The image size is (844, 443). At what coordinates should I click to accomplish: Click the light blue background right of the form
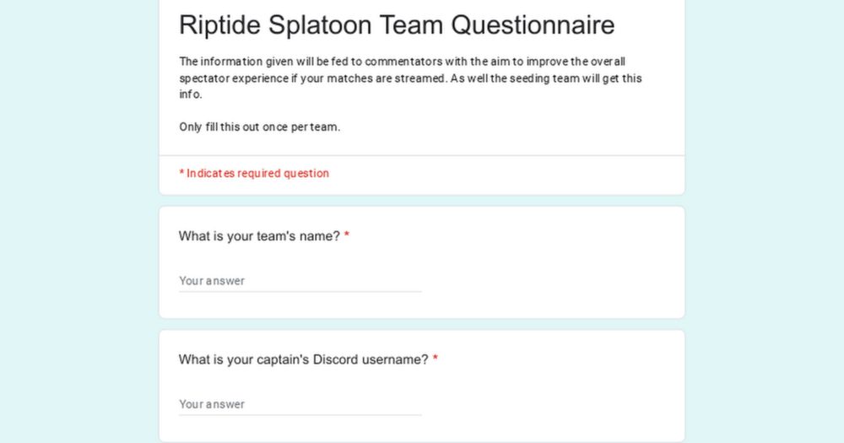(x=765, y=221)
